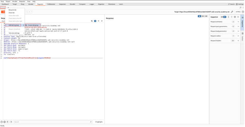The width and height of the screenshot is (245, 127).
Task: Toggle line wrap icon in request editor
Action: coord(98,21)
